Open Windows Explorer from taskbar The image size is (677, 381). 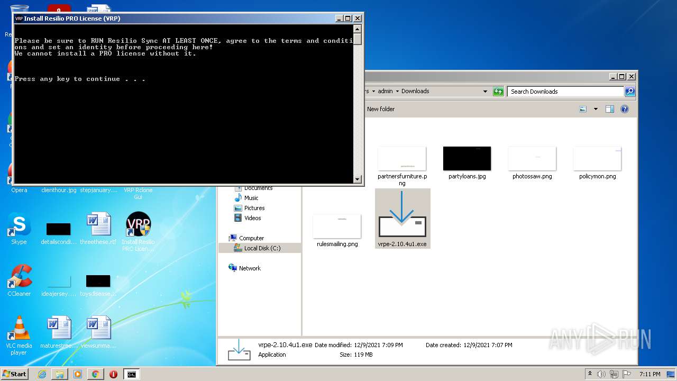[60, 374]
